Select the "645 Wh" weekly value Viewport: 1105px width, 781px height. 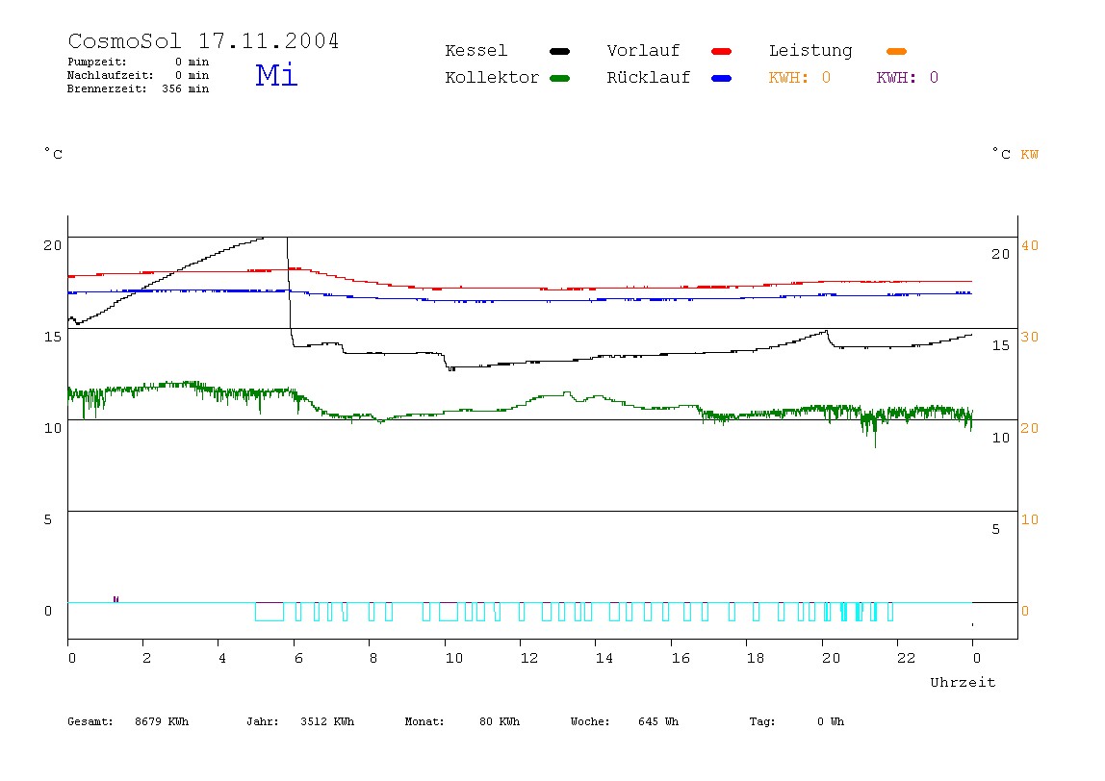tap(658, 721)
